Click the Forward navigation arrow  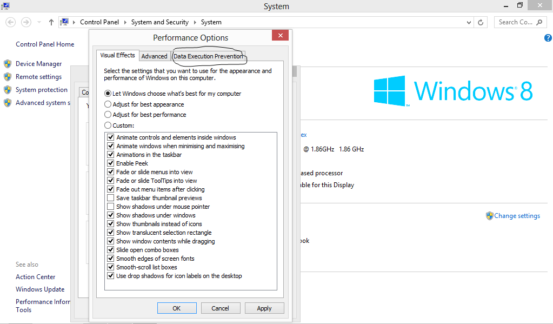(x=26, y=22)
